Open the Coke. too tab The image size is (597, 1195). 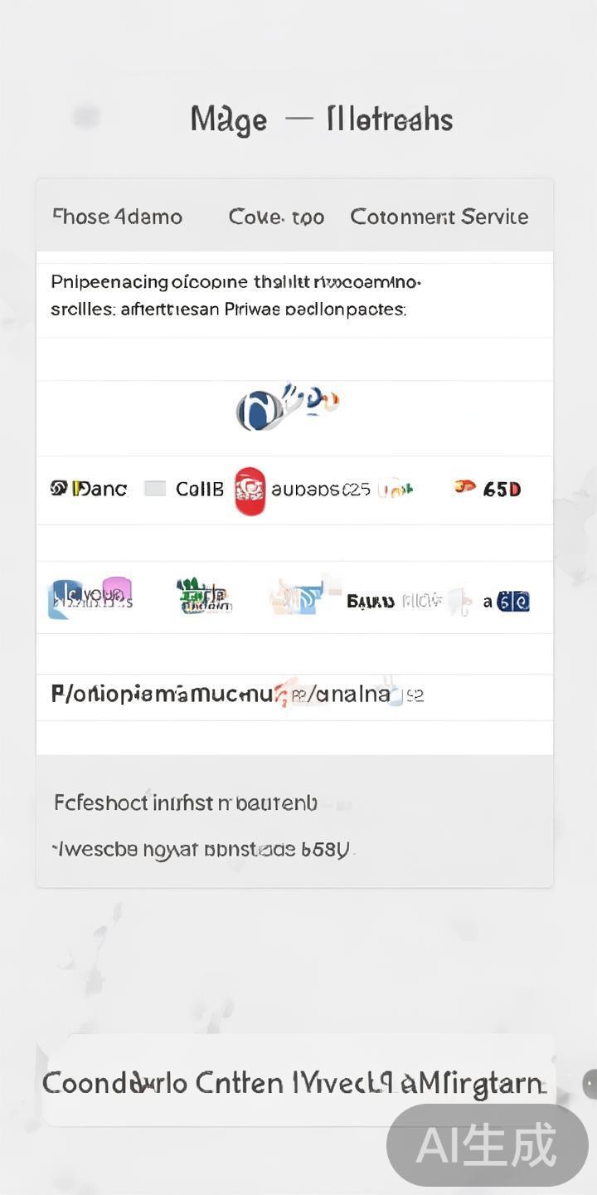click(276, 217)
